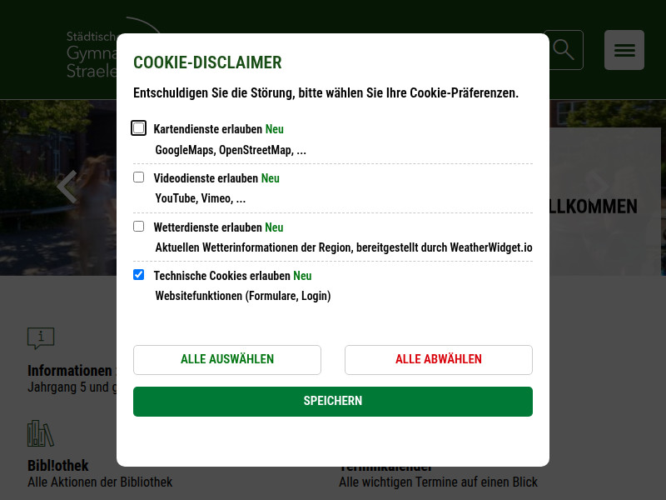
Task: Click the Alle wichtigen Termine text
Action: (x=438, y=482)
